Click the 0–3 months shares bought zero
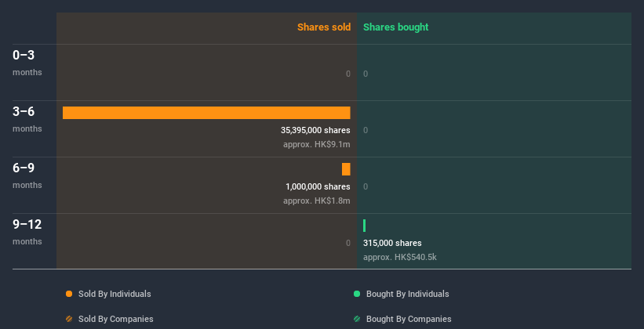Image resolution: width=644 pixels, height=329 pixels. click(x=366, y=74)
